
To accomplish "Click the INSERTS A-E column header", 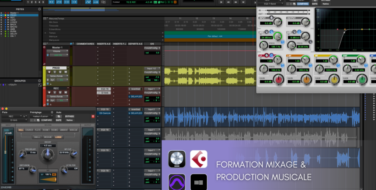I will pyautogui.click(x=104, y=44).
